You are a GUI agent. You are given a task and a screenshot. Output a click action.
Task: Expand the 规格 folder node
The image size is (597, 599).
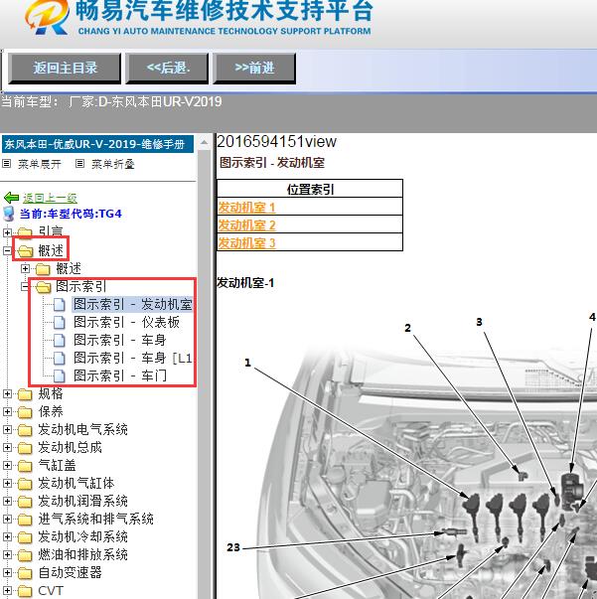pyautogui.click(x=7, y=393)
